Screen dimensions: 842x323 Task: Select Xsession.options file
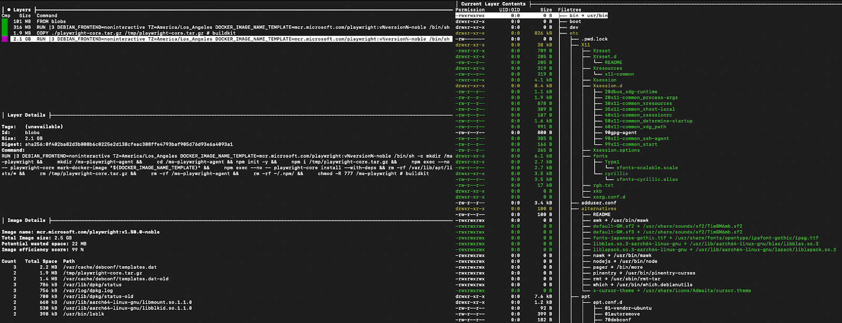(616, 150)
